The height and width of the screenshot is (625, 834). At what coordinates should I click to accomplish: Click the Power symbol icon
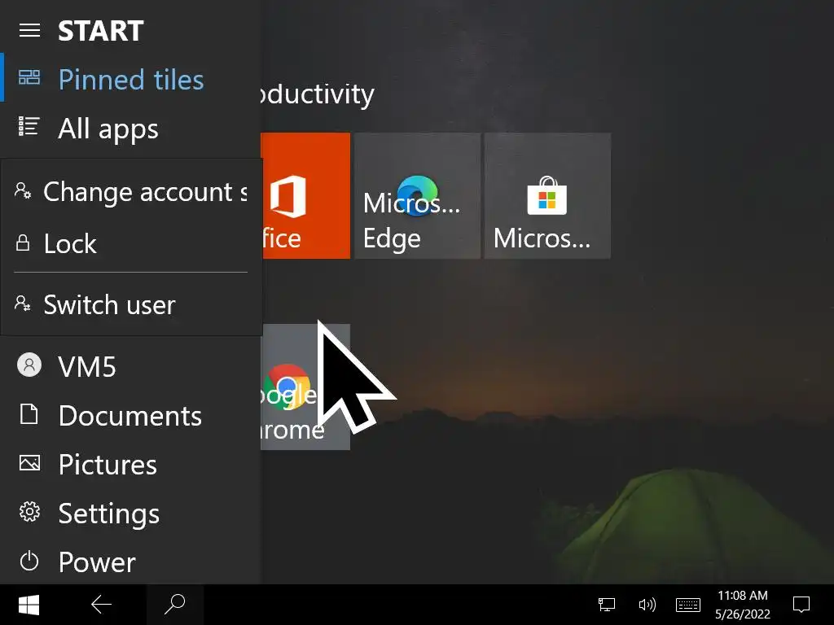coord(29,562)
